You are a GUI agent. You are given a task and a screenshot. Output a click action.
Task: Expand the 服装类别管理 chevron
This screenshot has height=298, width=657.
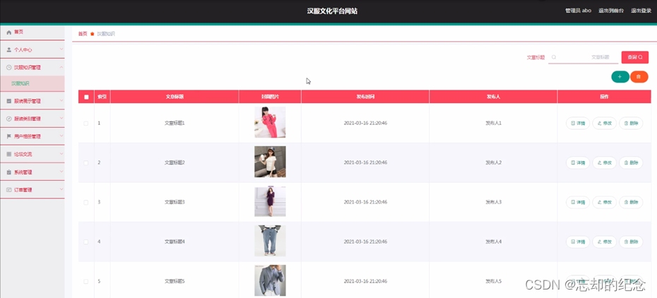click(x=61, y=119)
